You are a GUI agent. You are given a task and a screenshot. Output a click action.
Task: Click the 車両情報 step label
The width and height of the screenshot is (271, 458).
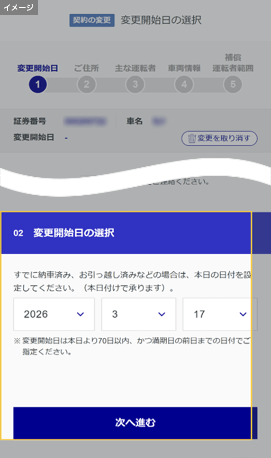pyautogui.click(x=184, y=68)
